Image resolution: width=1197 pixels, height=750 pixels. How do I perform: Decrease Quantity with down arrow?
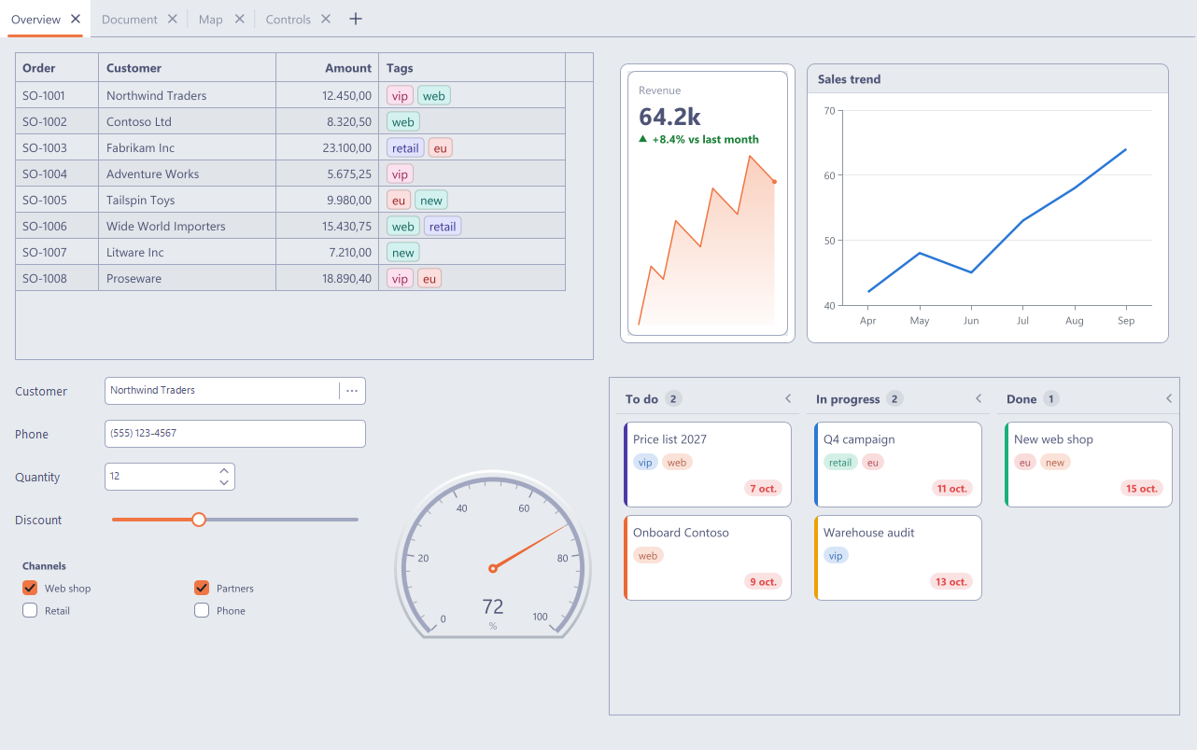coord(224,482)
